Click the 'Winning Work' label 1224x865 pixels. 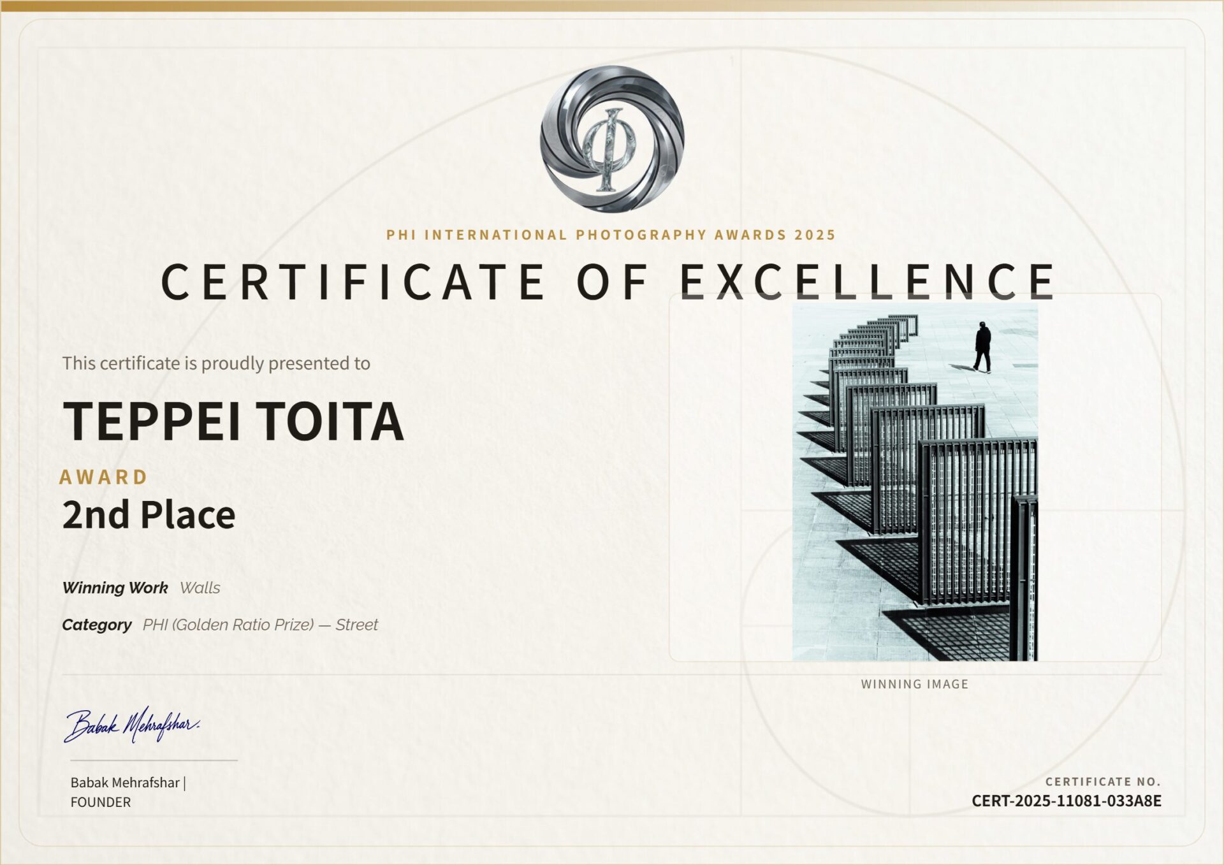[x=115, y=588]
